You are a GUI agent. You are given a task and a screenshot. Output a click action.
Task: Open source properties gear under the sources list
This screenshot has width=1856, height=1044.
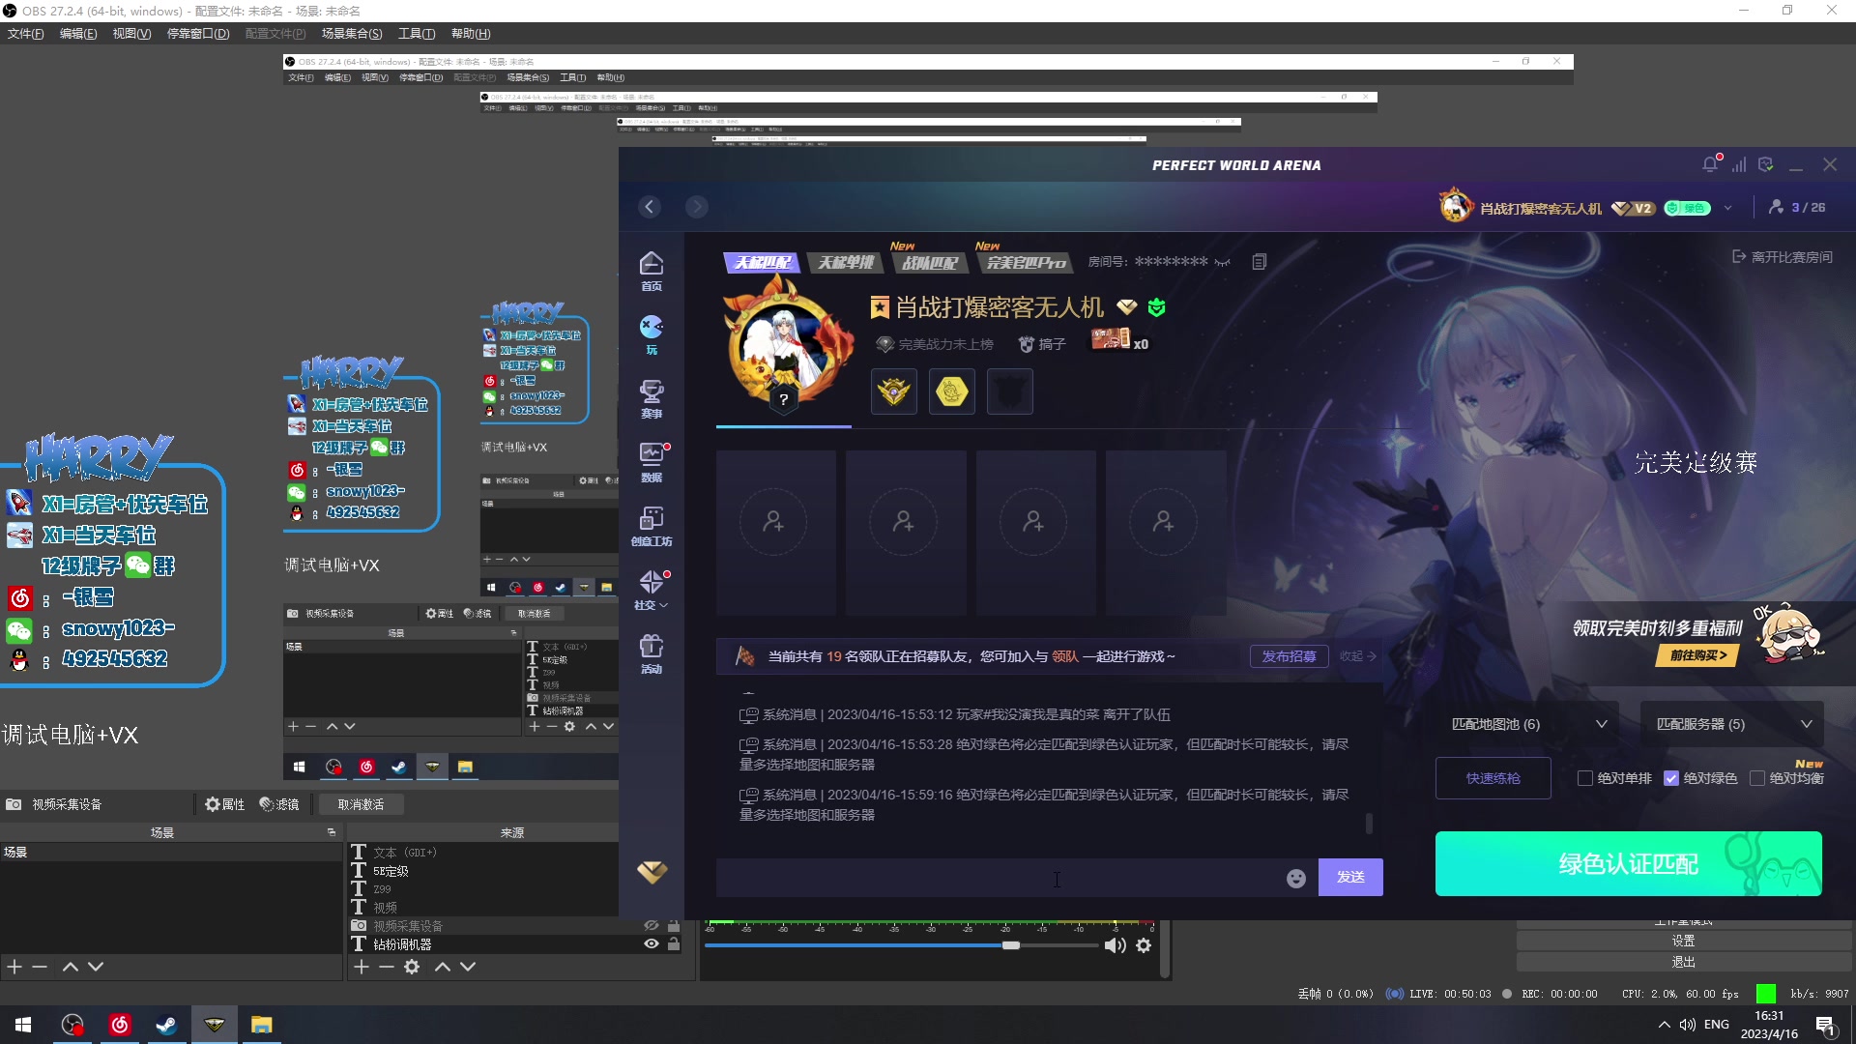tap(412, 967)
